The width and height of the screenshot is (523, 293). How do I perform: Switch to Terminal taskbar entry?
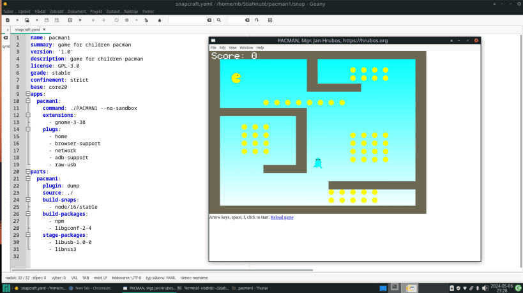point(203,288)
